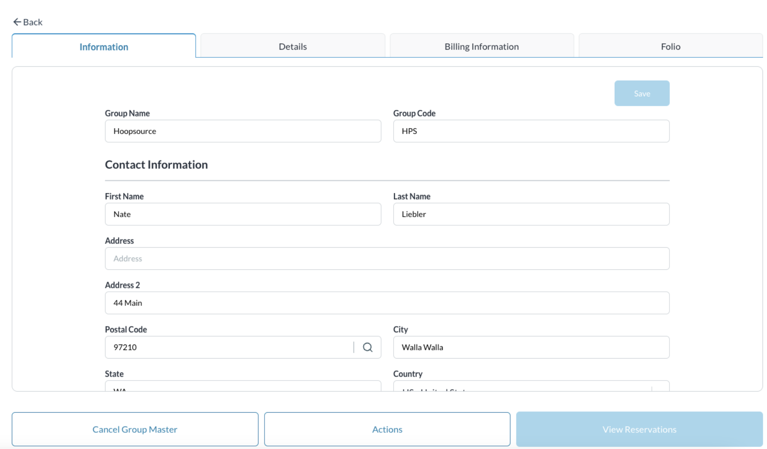Viewport: 767px width, 449px height.
Task: Click the City field showing Walla Walla
Action: point(531,347)
